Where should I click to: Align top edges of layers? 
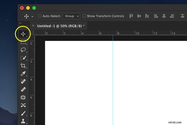(131, 16)
